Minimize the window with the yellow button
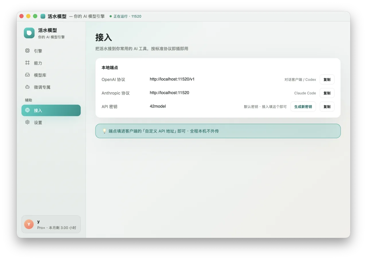367x260 pixels. click(x=28, y=16)
